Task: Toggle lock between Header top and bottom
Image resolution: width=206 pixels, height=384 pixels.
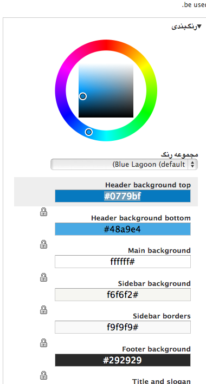Action: [44, 212]
